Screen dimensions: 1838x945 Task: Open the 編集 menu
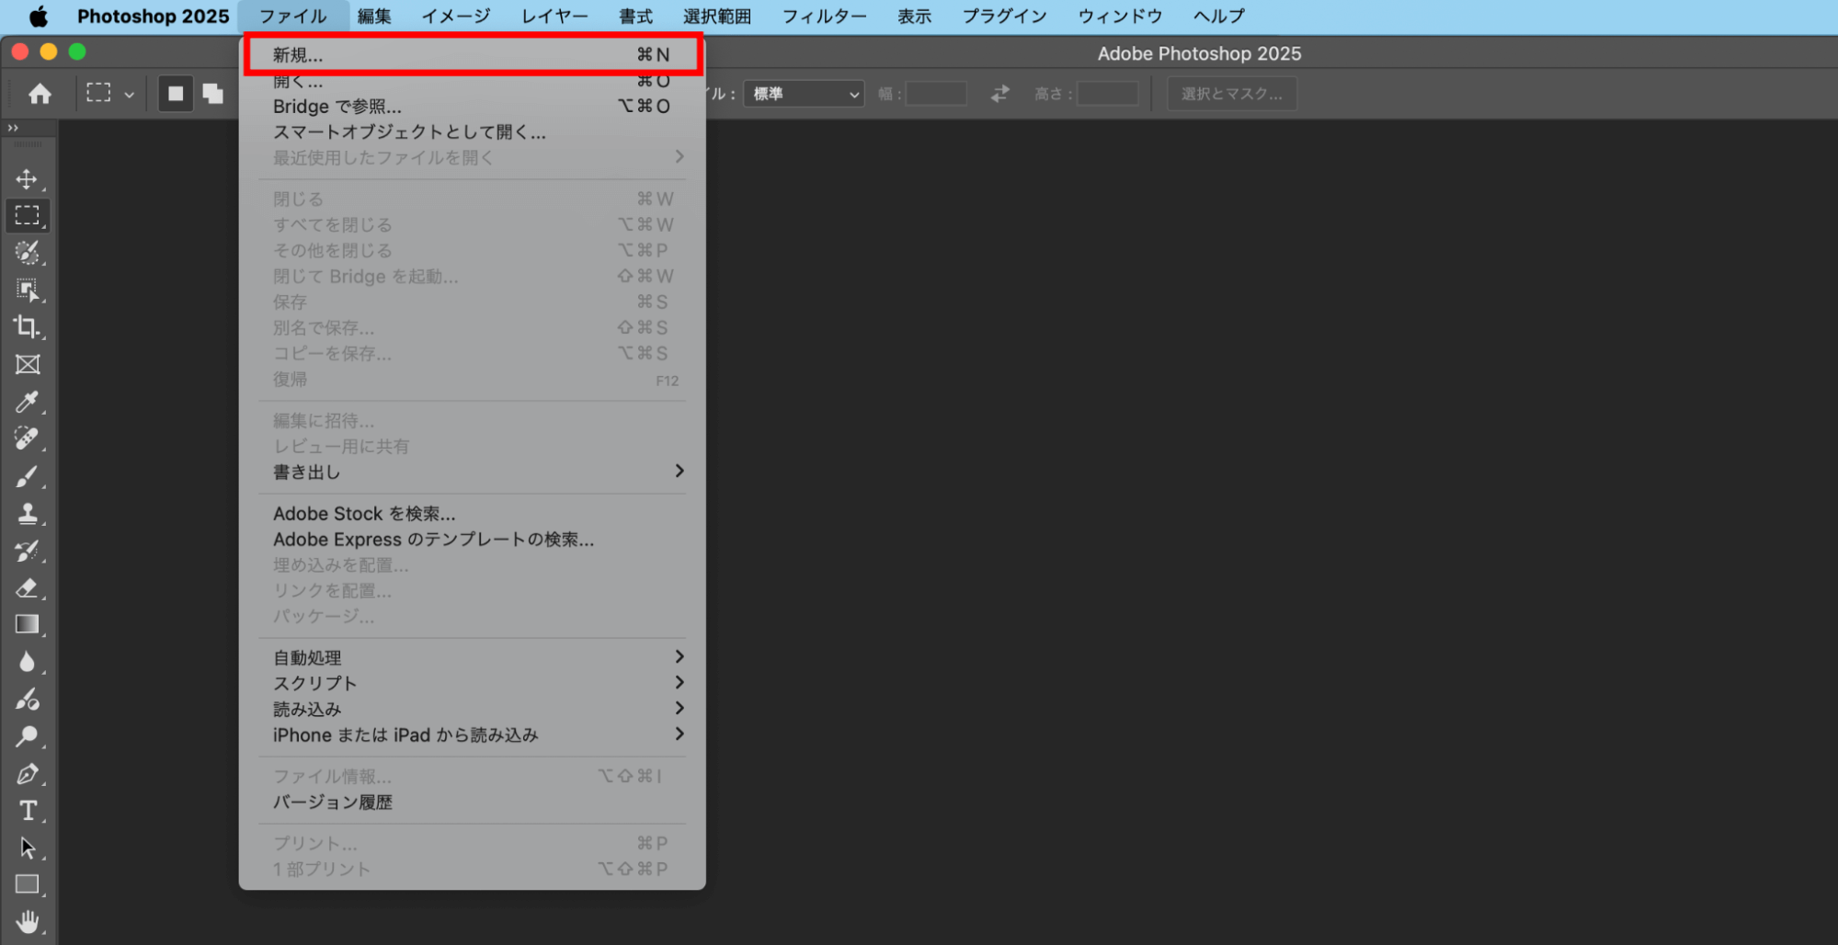[x=374, y=17]
